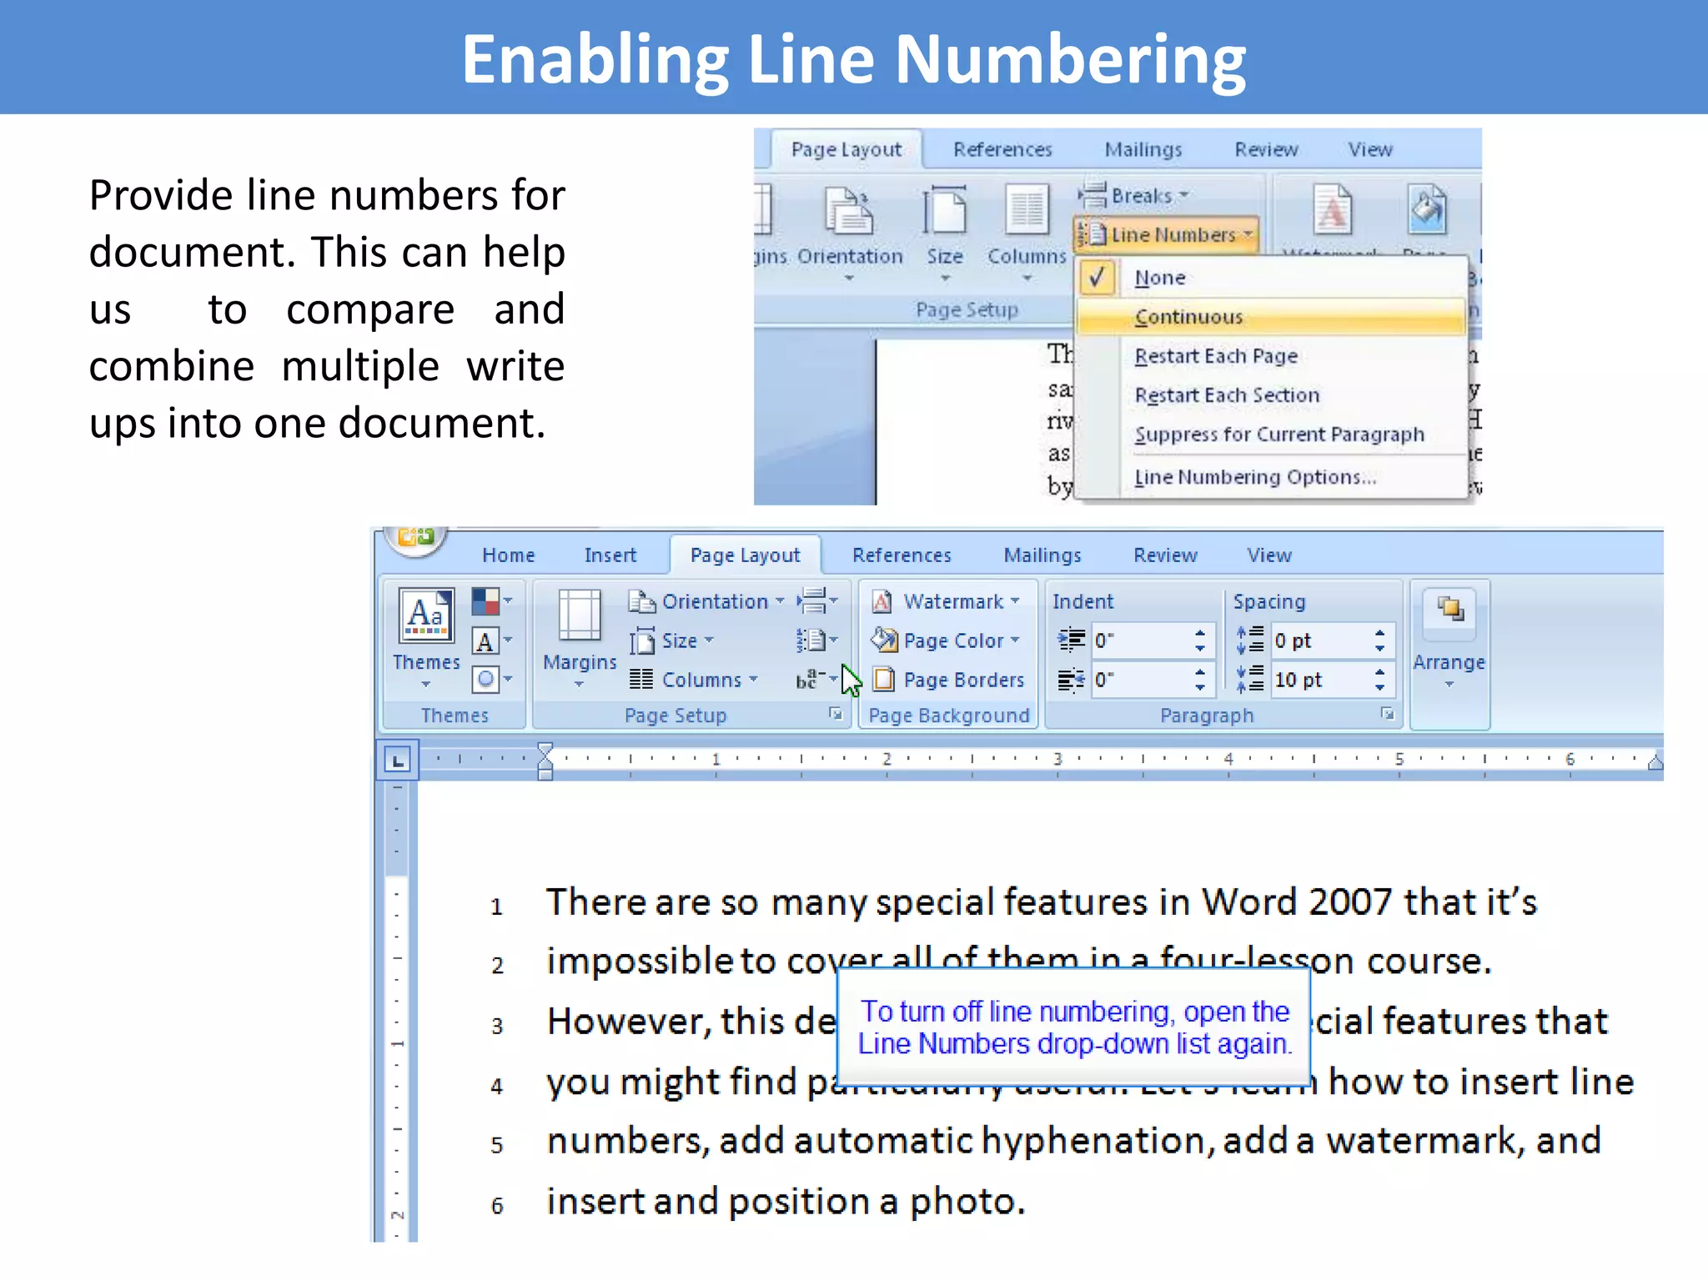Switch to the Insert tab
Image resolution: width=1708 pixels, height=1281 pixels.
coord(610,555)
